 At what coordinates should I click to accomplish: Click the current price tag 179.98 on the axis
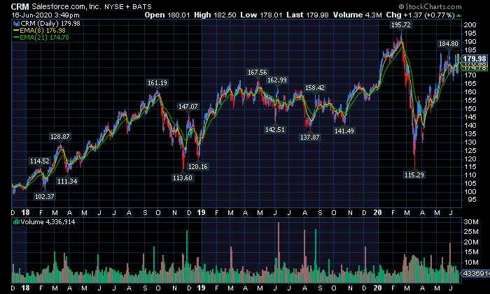pos(475,59)
